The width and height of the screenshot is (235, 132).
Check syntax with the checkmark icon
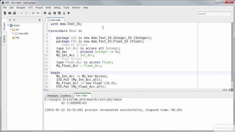45,13
